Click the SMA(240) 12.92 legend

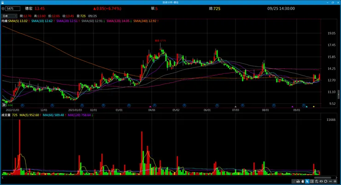click(x=145, y=21)
